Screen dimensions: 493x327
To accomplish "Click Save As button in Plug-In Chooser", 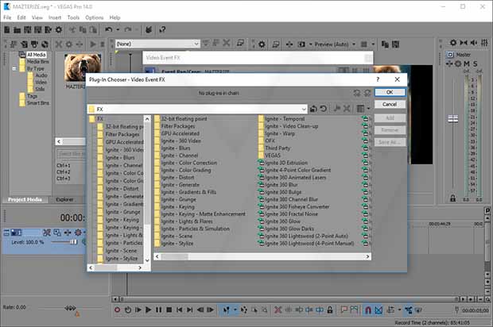I will point(390,142).
